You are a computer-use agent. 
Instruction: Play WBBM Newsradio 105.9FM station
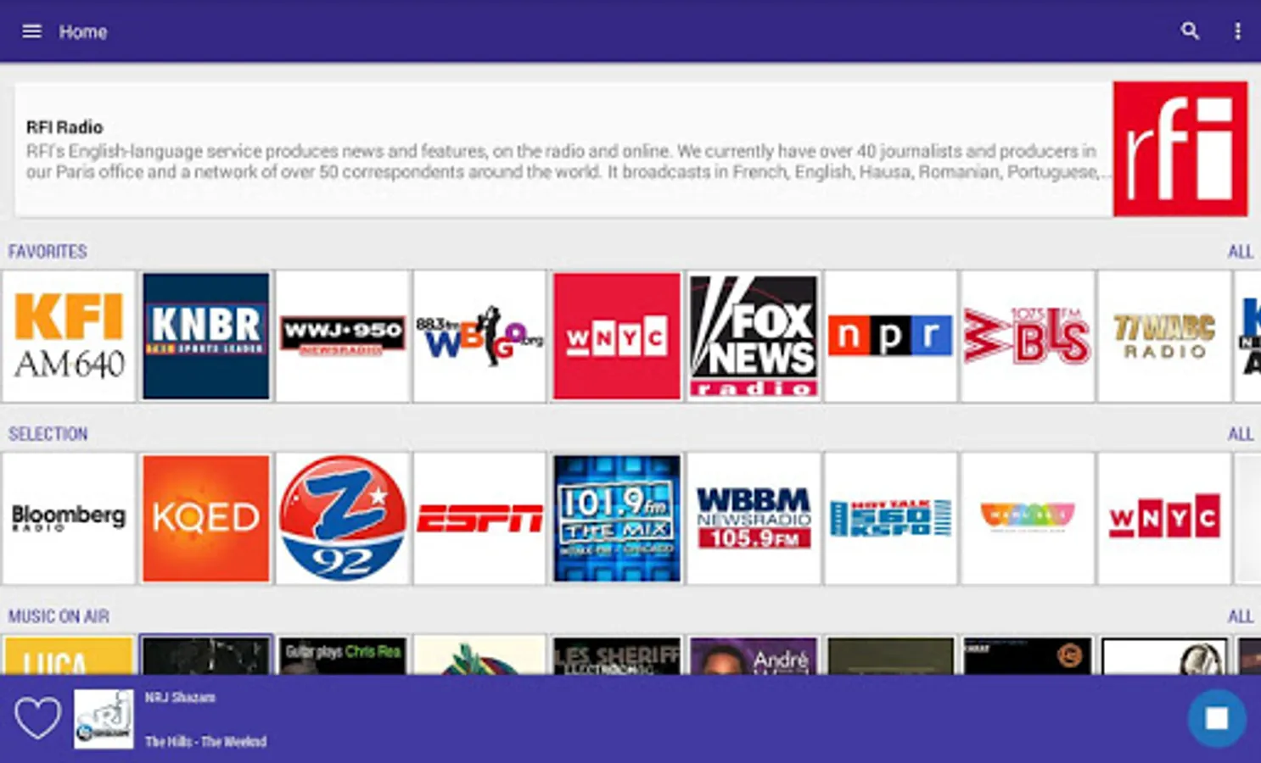(754, 518)
